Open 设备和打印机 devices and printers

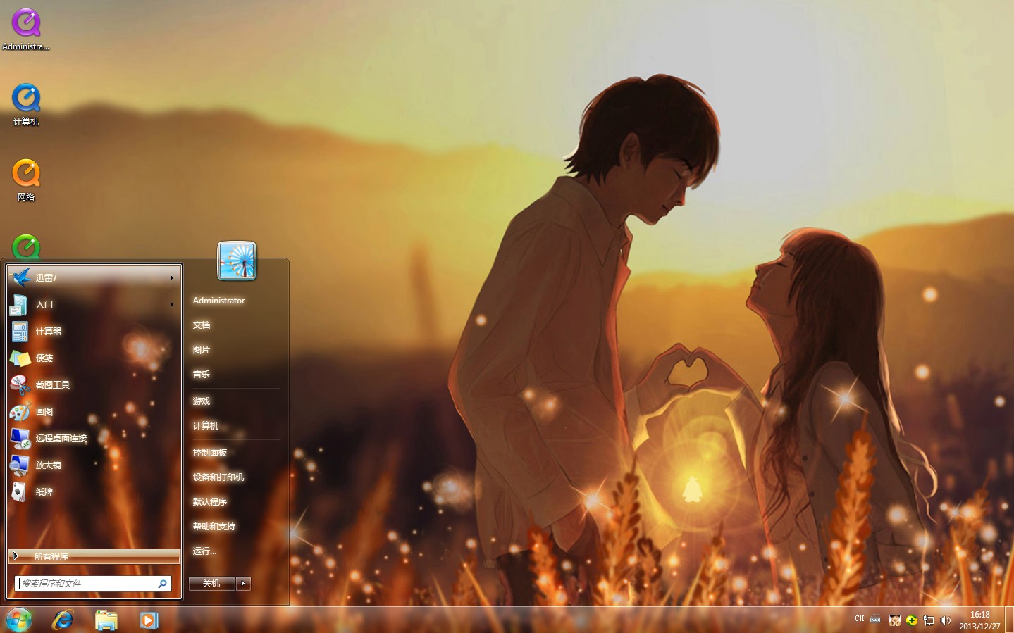click(218, 477)
